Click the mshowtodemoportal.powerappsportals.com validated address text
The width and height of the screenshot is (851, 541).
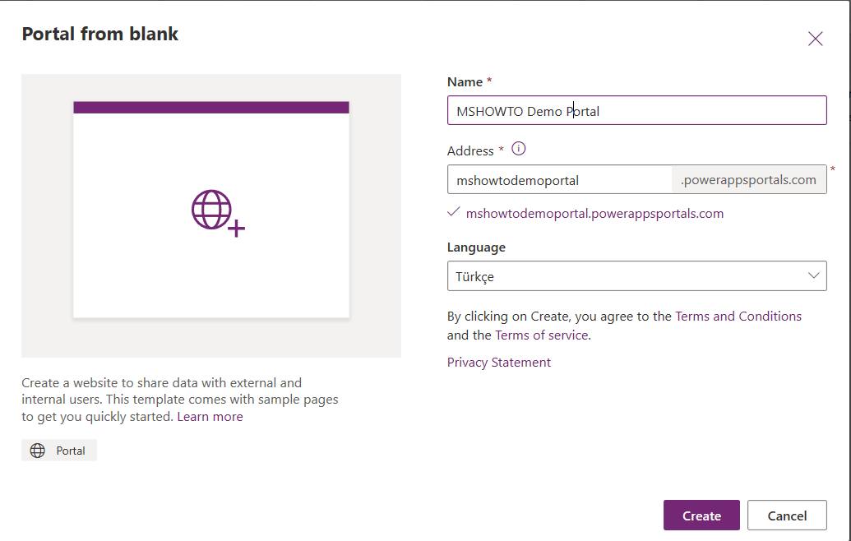pos(594,214)
